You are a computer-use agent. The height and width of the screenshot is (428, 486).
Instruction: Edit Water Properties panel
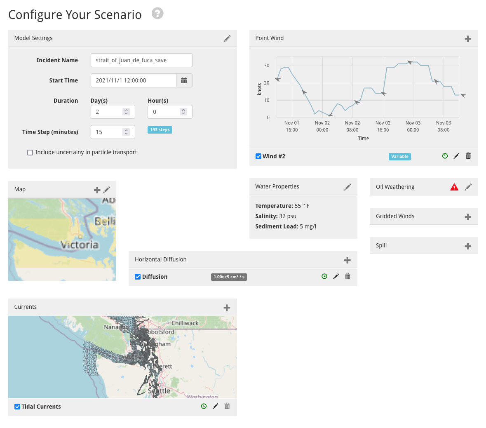348,187
